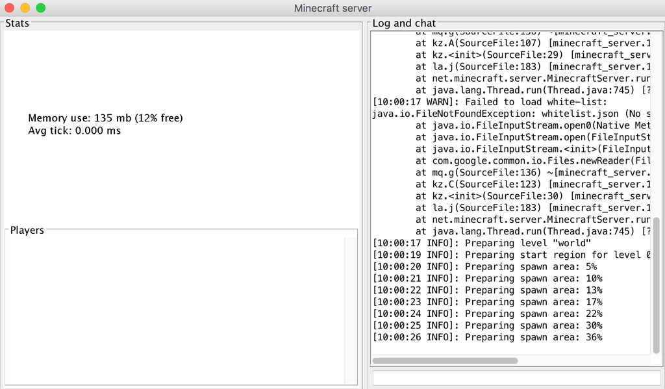This screenshot has width=665, height=389.
Task: Click the 'kz.<init>(SourceFile:30)' stack trace line
Action: [x=533, y=196]
